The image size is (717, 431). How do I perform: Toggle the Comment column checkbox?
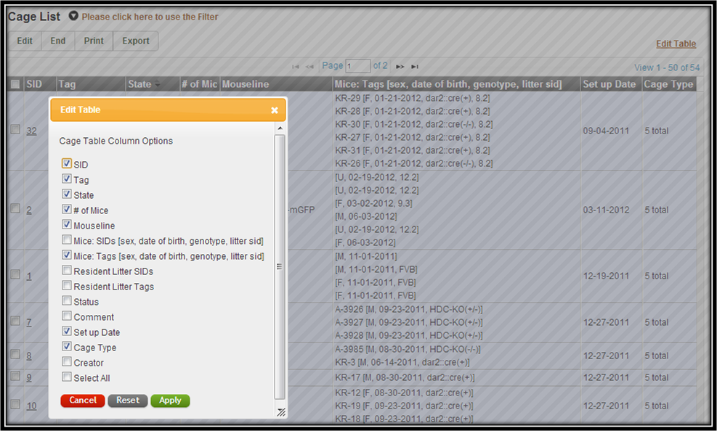coord(67,317)
